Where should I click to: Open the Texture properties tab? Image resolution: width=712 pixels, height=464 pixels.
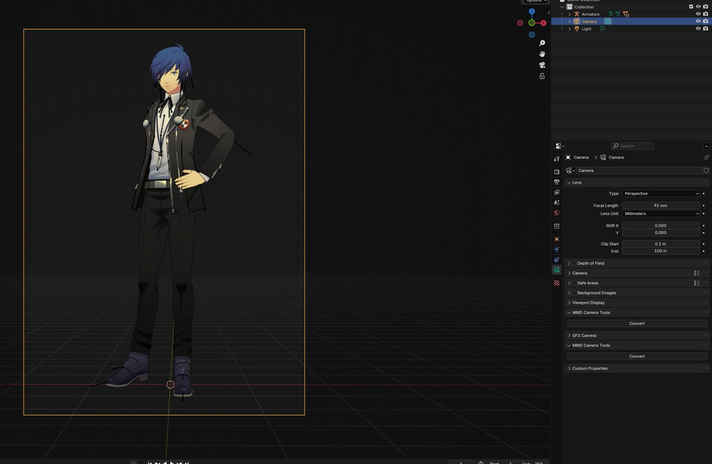(x=557, y=283)
